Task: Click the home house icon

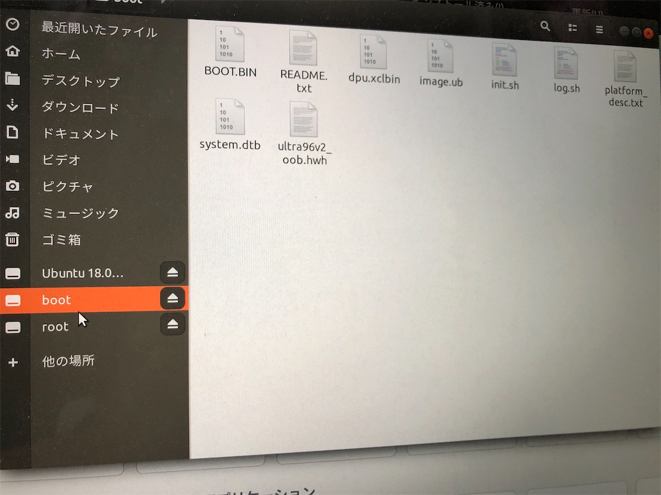Action: coord(13,51)
